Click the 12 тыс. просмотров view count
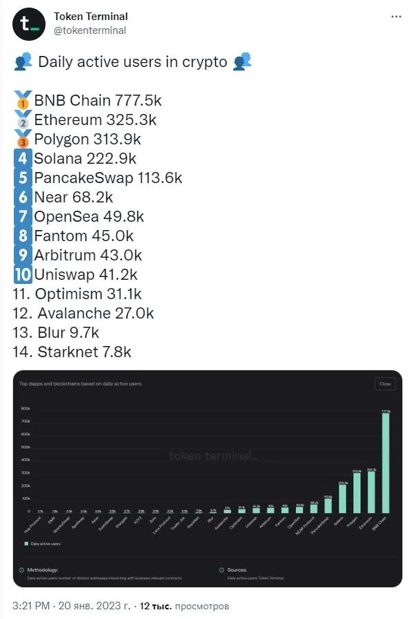 click(184, 606)
